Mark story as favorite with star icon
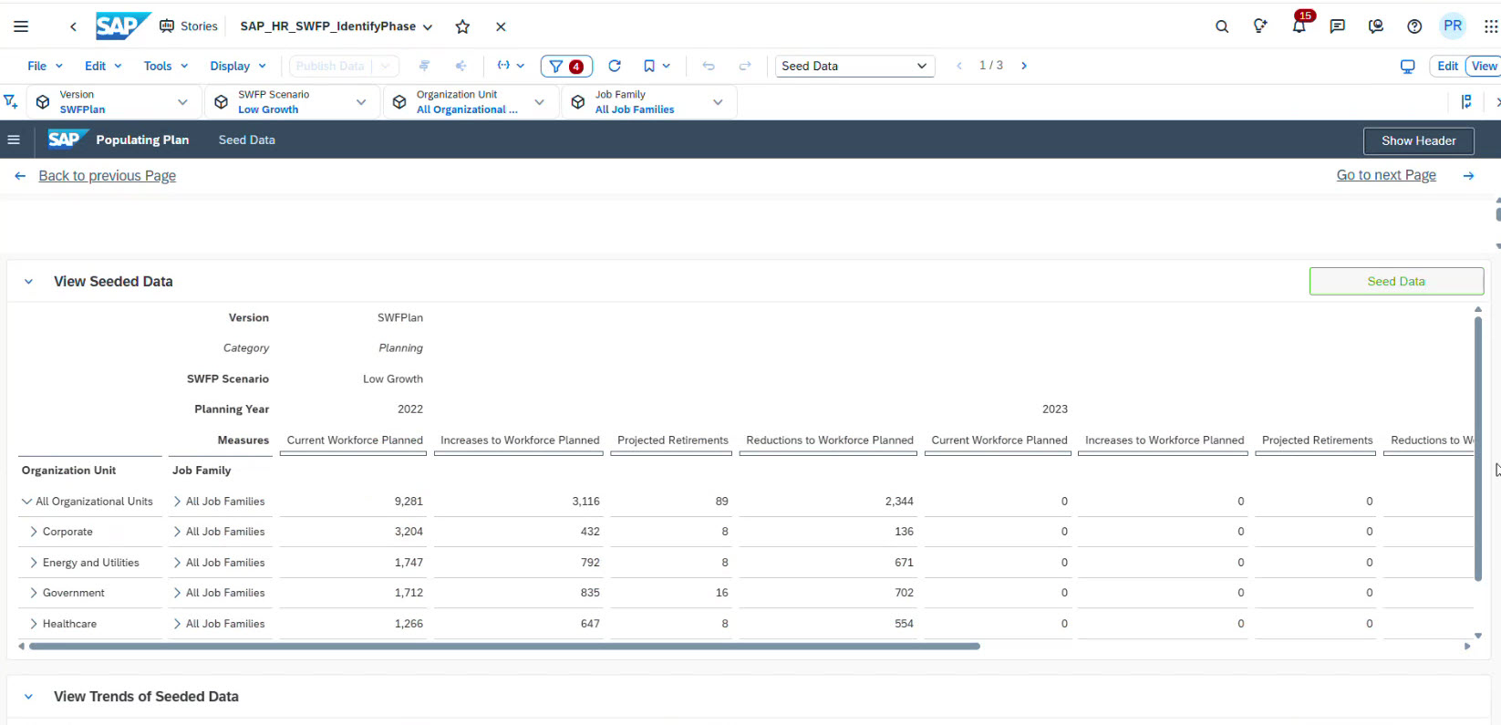 pyautogui.click(x=462, y=26)
